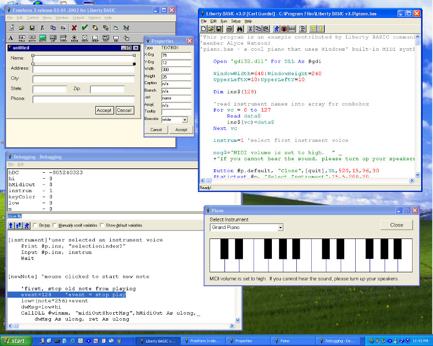
Task: Click the red bug Debug icon in Liberty BASIC
Action: pyautogui.click(x=284, y=29)
